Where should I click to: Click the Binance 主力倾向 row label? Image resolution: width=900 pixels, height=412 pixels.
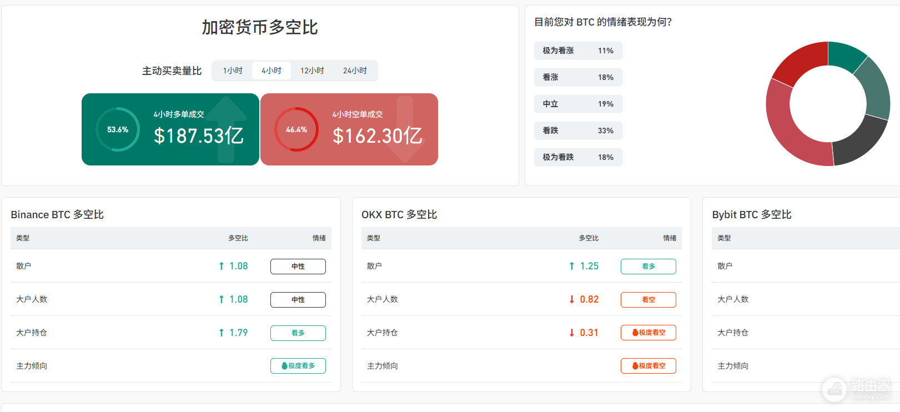tap(32, 366)
